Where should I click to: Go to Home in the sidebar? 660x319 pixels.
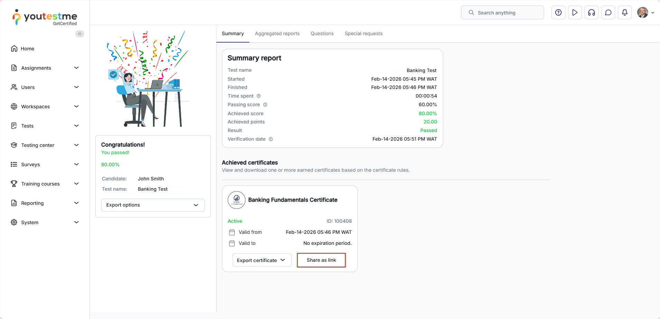click(x=27, y=49)
